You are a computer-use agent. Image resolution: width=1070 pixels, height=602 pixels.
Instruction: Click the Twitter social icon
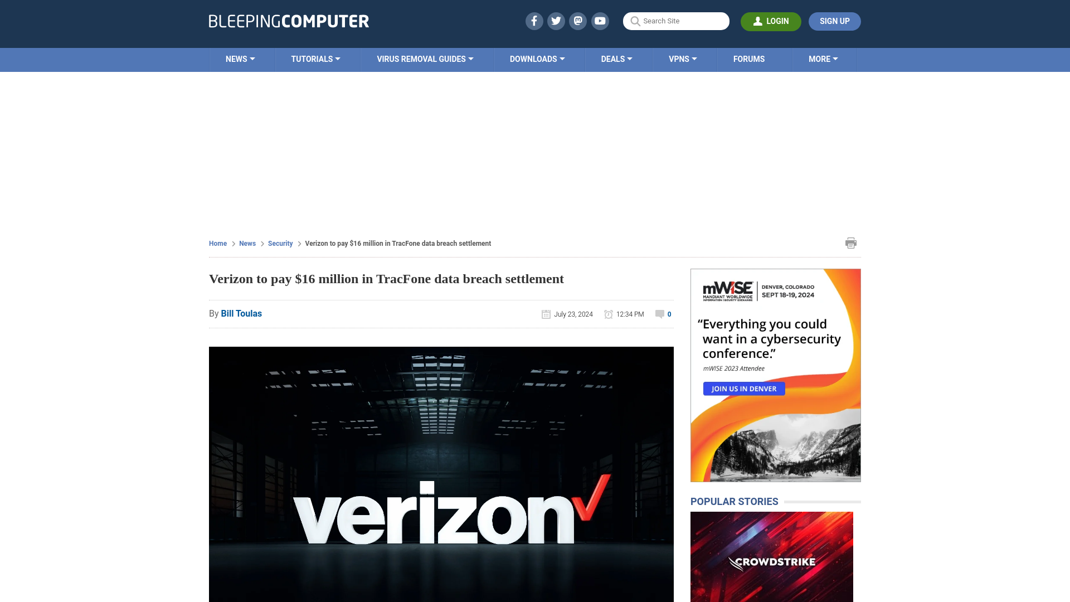(556, 21)
